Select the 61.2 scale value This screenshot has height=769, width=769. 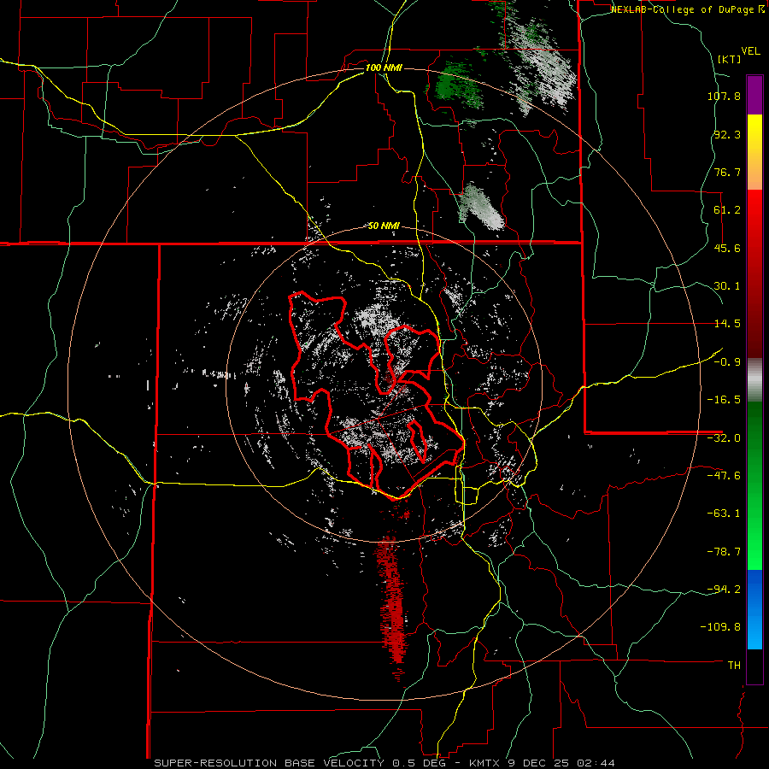pyautogui.click(x=727, y=210)
